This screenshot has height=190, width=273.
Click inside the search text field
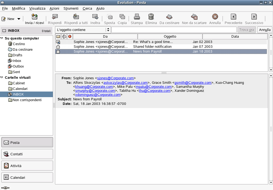click(x=173, y=30)
